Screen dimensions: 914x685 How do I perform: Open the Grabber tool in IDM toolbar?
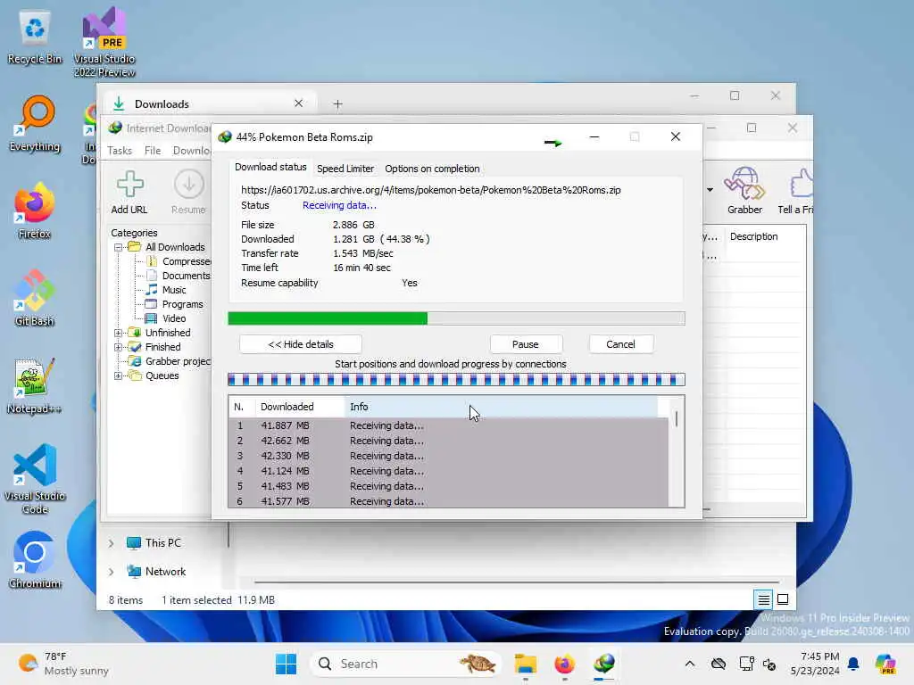(744, 191)
